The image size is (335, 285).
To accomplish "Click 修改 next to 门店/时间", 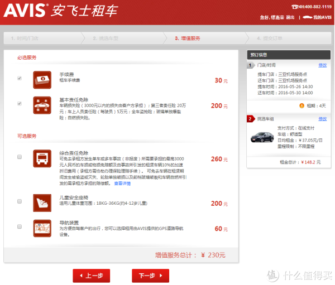I will coord(322,65).
